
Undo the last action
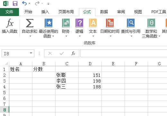tap(24, 4)
